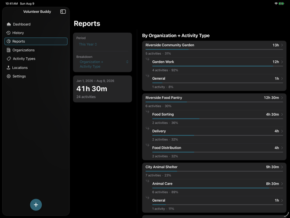Click the History clock icon
Viewport: 290px width, 218px height.
click(x=8, y=33)
